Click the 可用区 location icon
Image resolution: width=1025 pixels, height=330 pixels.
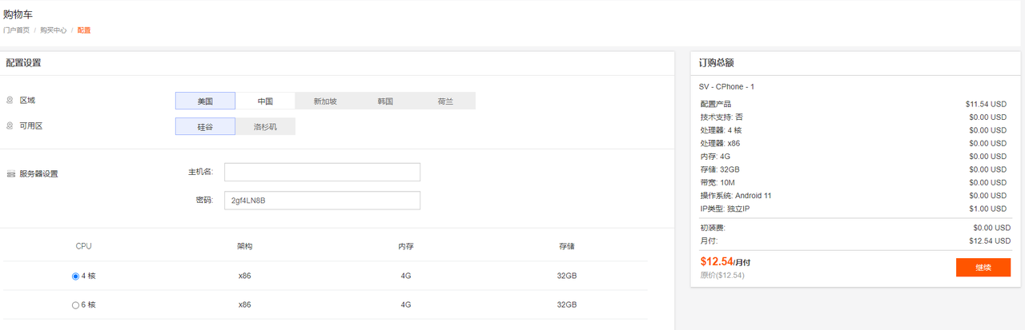(10, 126)
